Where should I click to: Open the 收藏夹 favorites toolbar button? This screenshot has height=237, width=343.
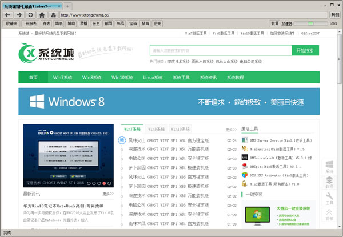coord(11,23)
